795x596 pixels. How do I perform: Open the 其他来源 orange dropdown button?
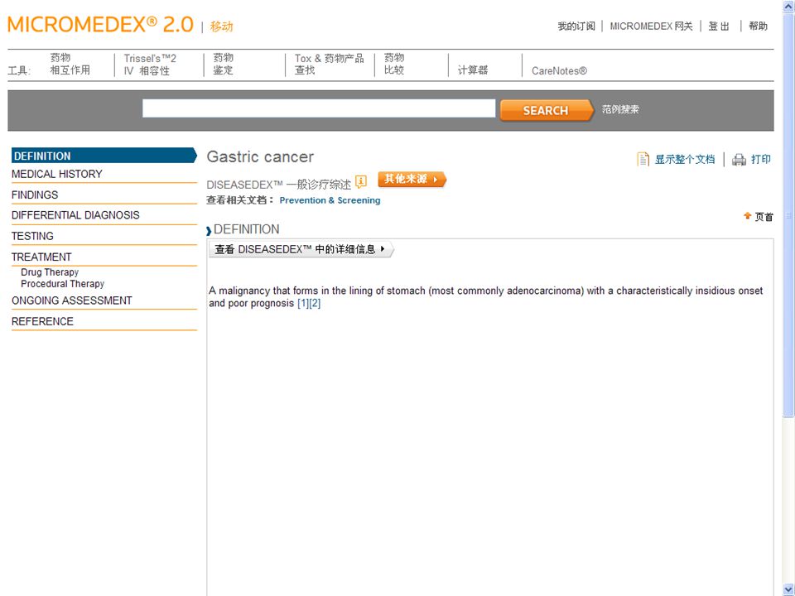pyautogui.click(x=412, y=179)
